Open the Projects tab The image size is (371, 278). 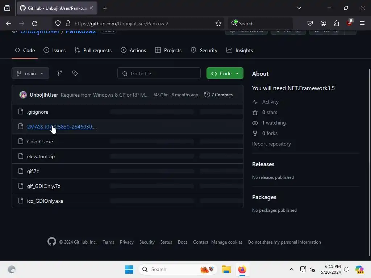pyautogui.click(x=168, y=50)
